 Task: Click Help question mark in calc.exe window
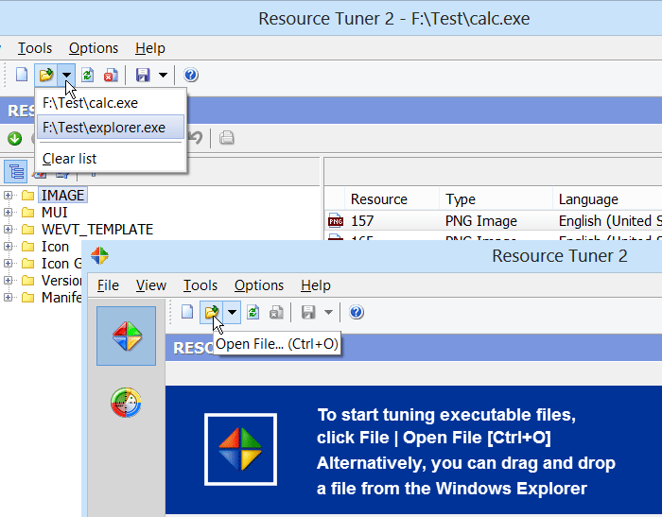191,75
